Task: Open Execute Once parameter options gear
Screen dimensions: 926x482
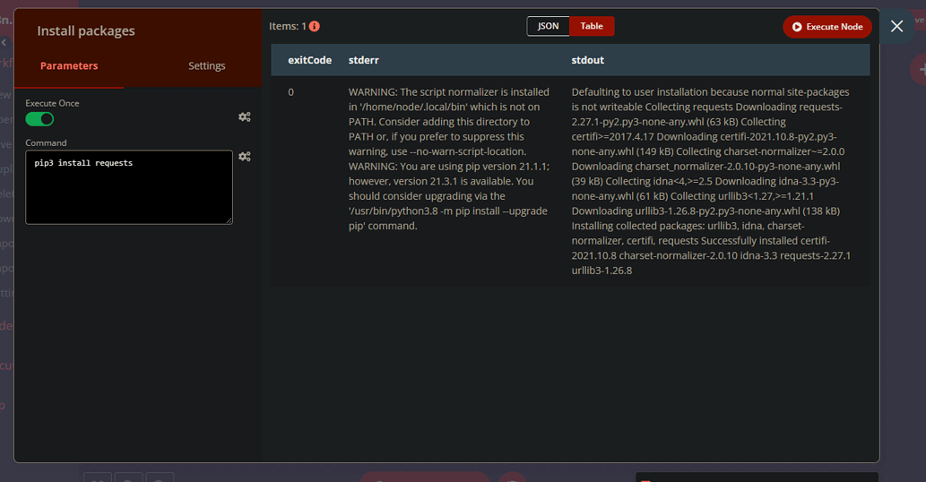Action: (x=245, y=117)
